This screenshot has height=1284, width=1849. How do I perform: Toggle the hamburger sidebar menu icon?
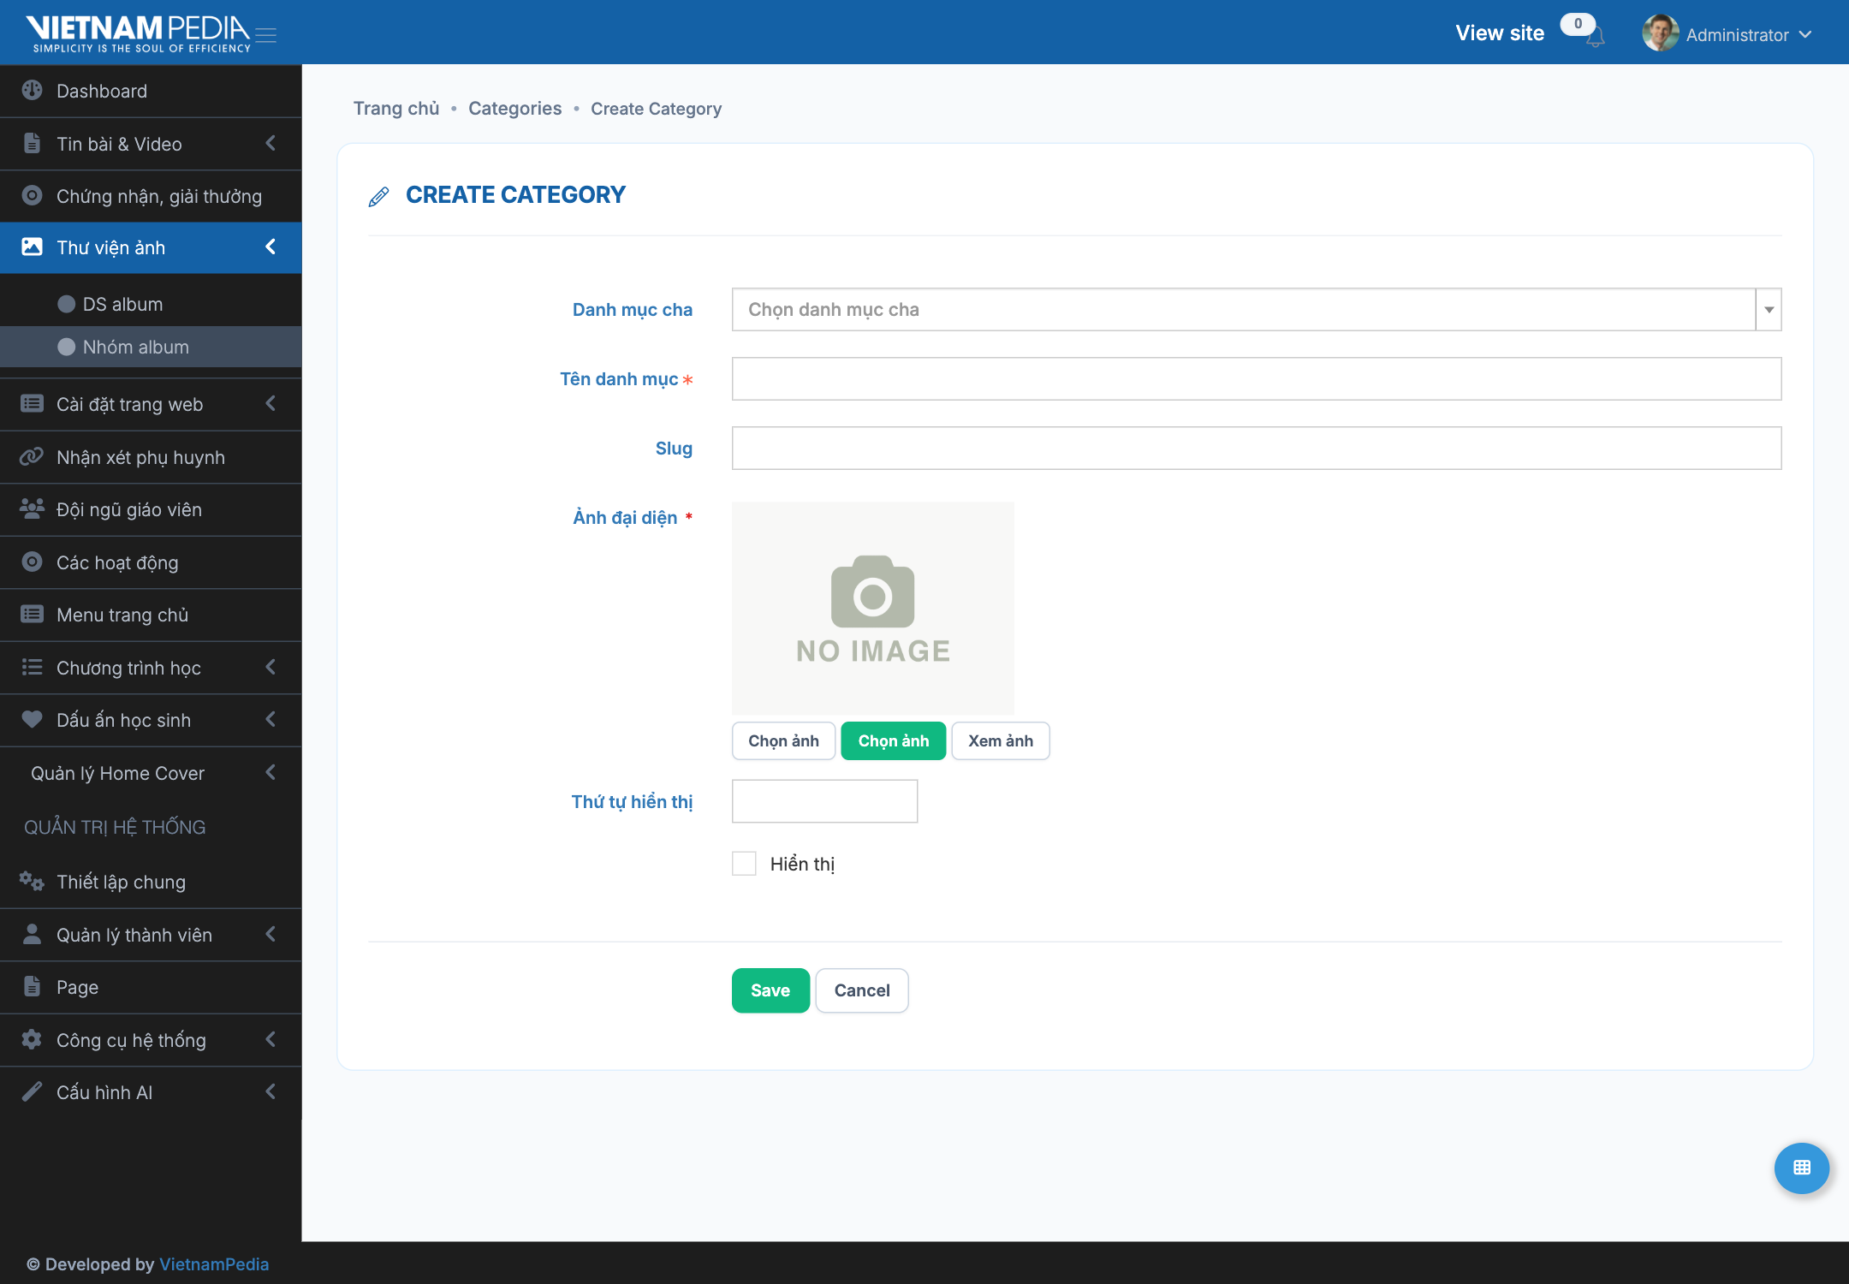[x=266, y=35]
